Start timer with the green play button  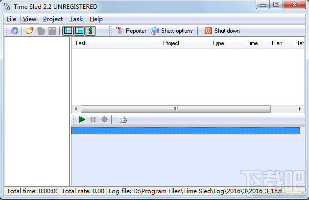point(82,120)
